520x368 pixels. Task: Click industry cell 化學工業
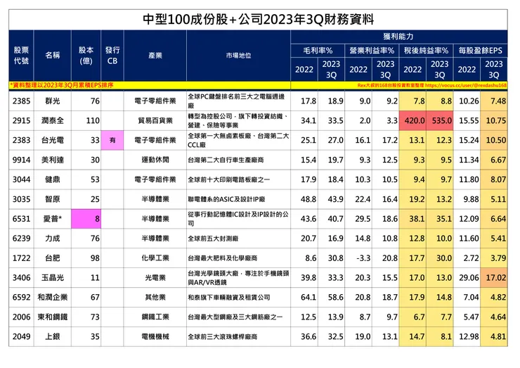point(155,258)
